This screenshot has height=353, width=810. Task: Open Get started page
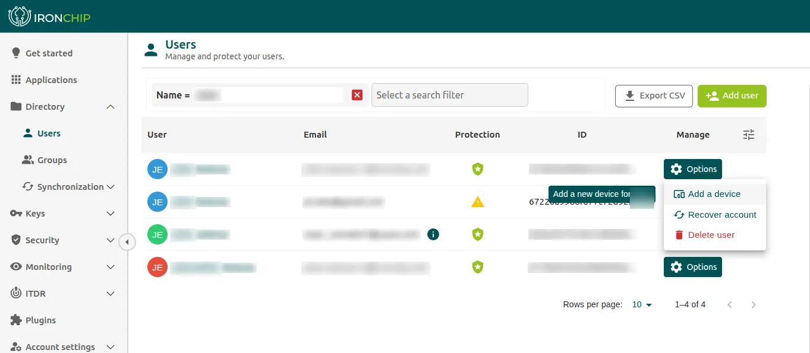[x=42, y=53]
